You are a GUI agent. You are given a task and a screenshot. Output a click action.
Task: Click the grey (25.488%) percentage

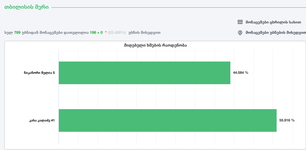[x=117, y=33]
